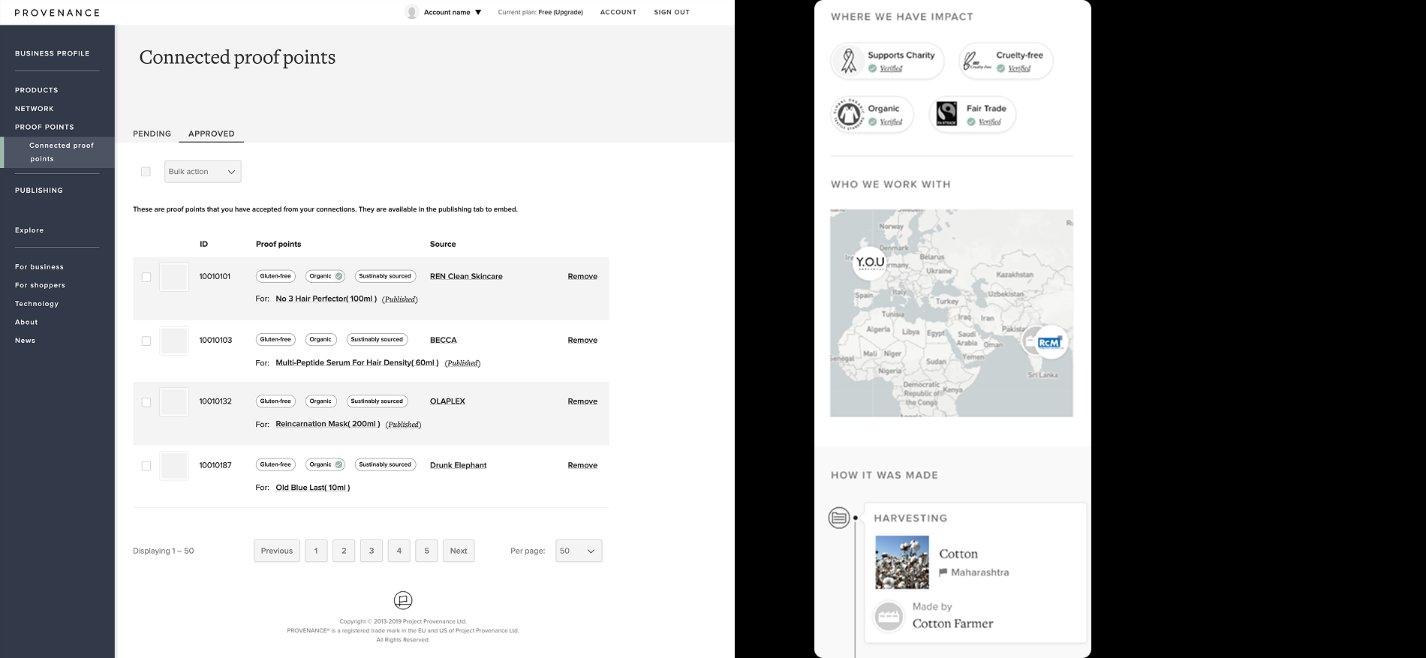Screen dimensions: 1426x658
Task: Open Business Profile in sidebar
Action: [x=53, y=53]
